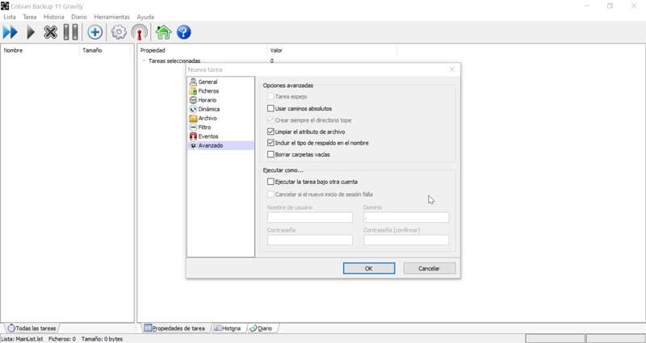Open the Lista menu
Image resolution: width=646 pixels, height=343 pixels.
10,17
